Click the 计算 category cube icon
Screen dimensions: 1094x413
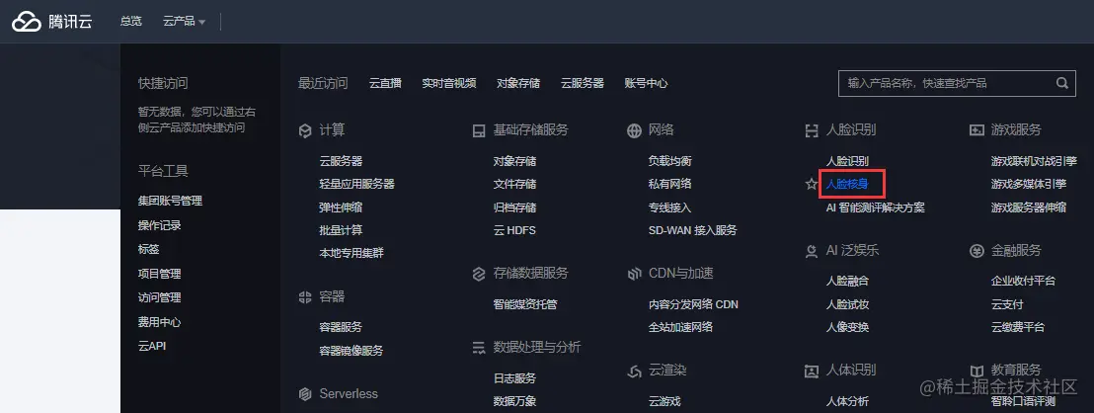pos(305,130)
